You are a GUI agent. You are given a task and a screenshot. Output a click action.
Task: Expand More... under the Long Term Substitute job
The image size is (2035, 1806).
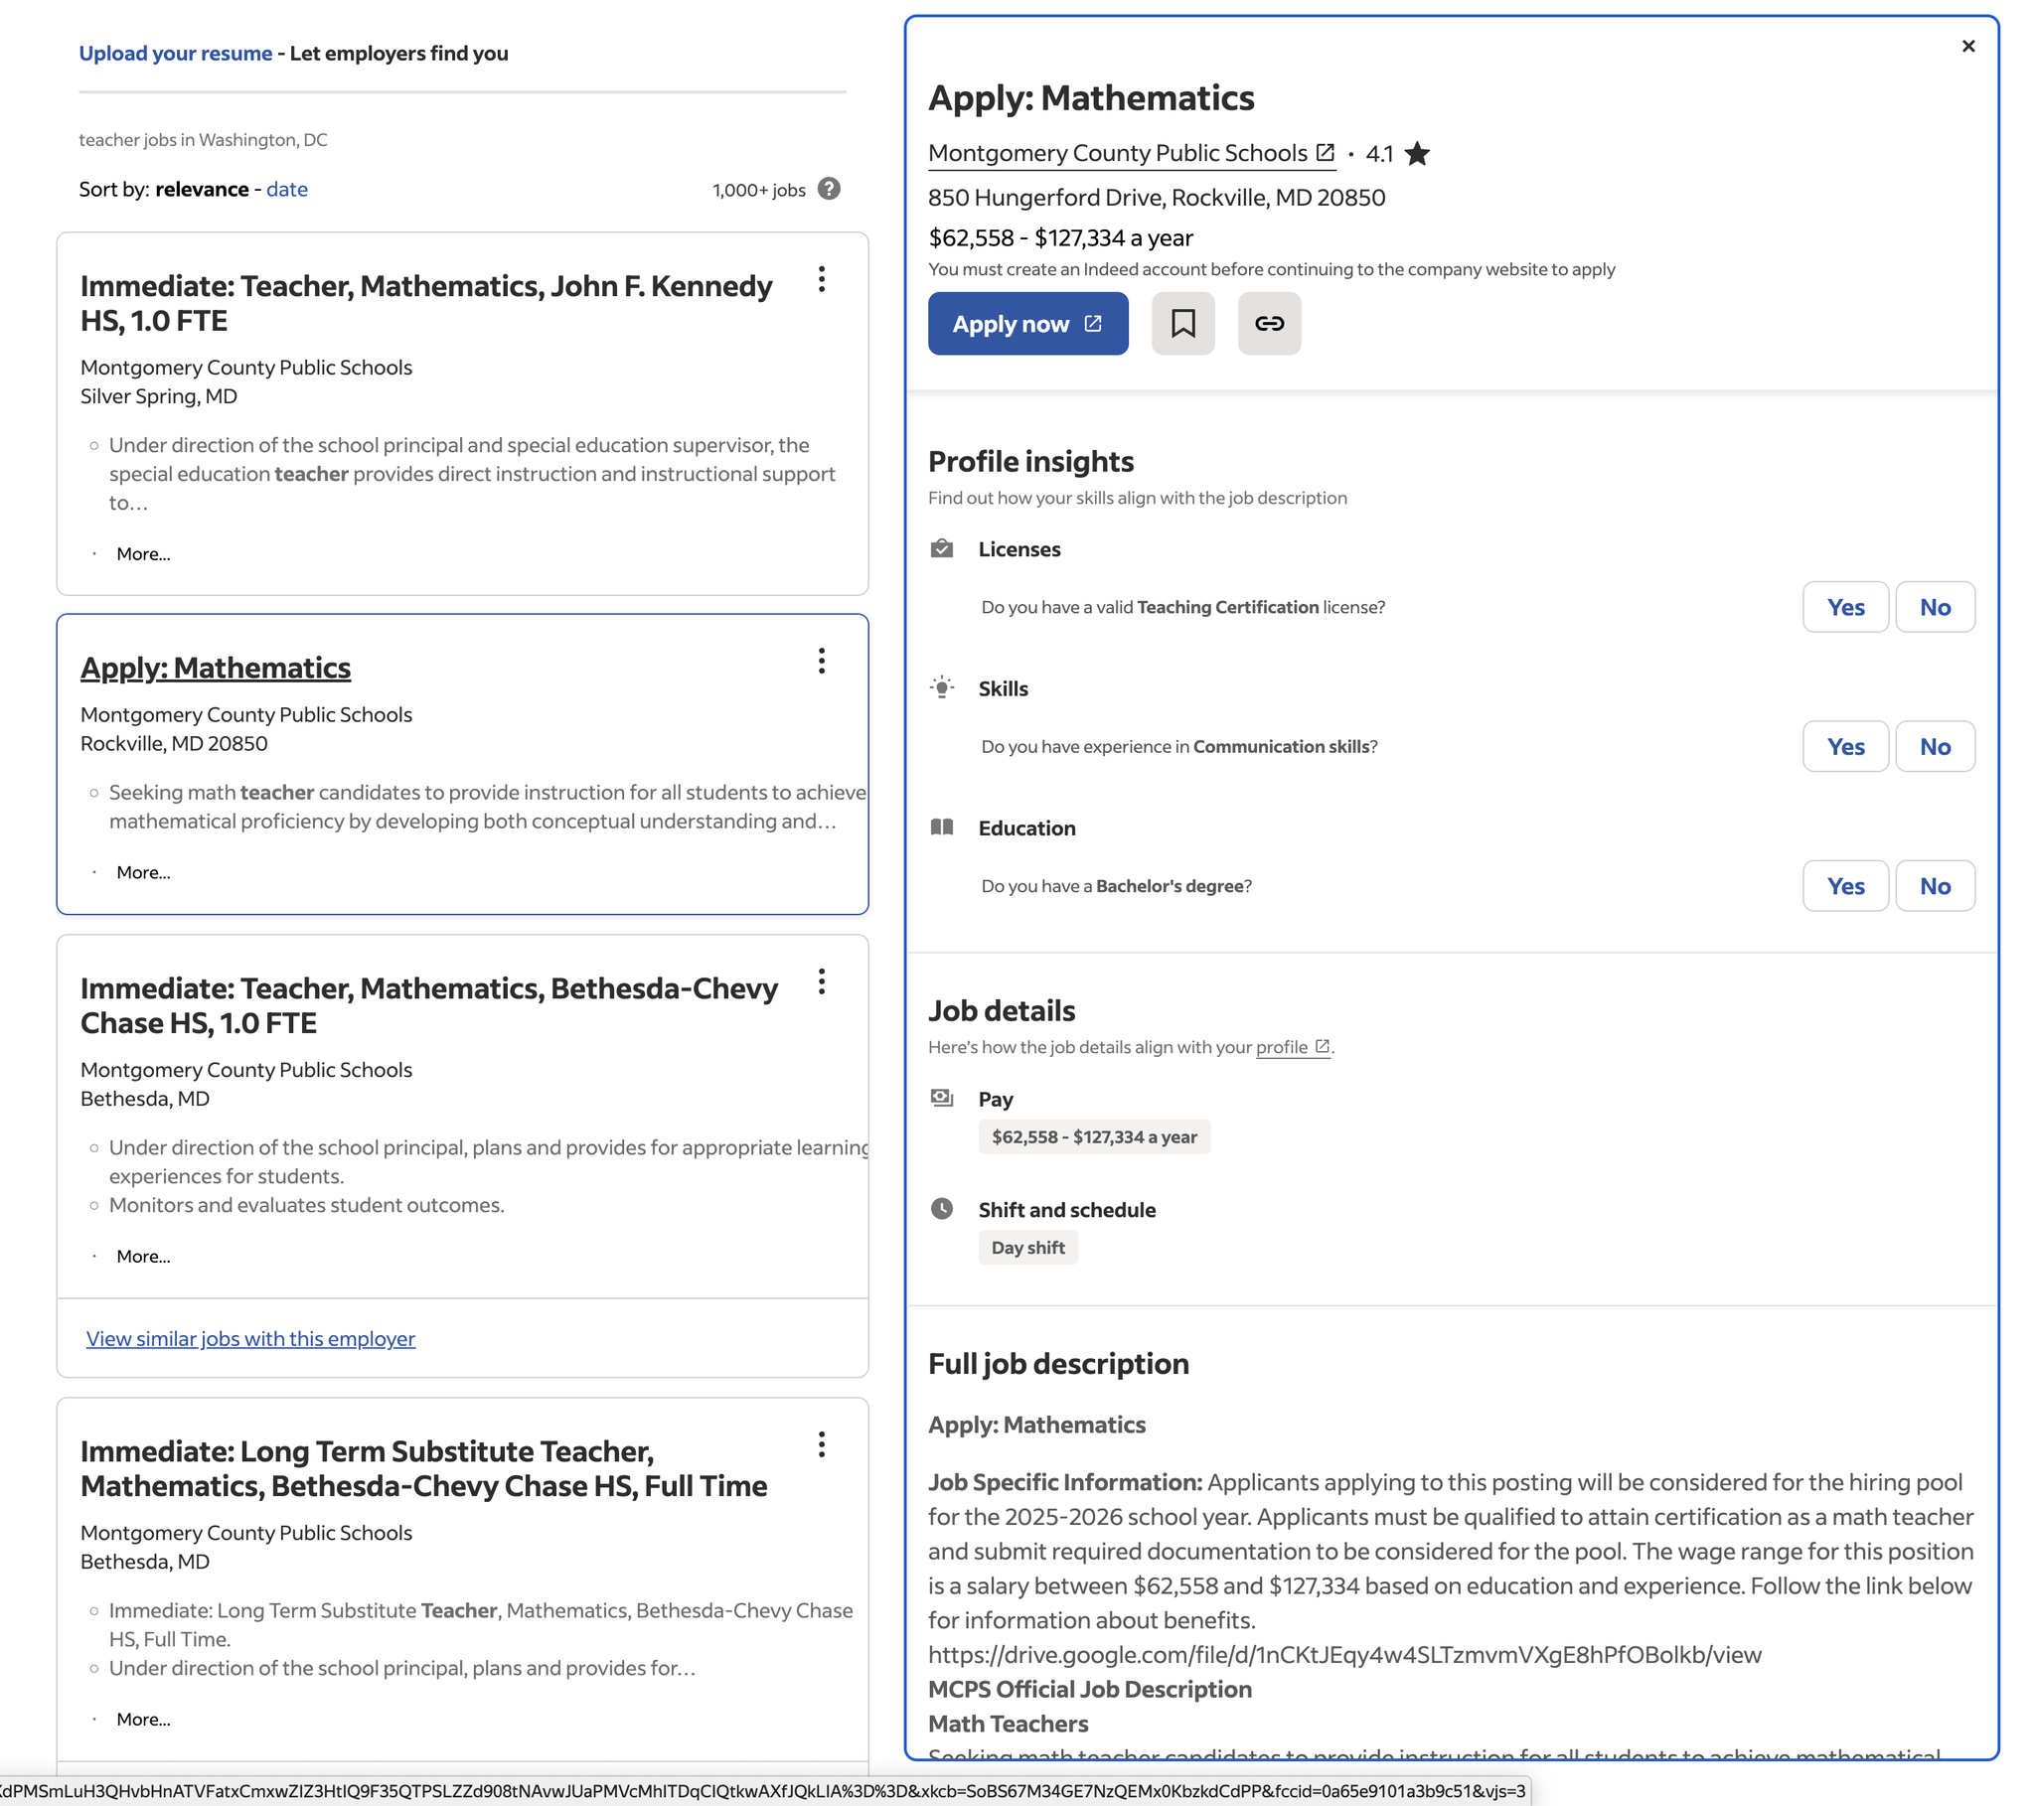(143, 1720)
